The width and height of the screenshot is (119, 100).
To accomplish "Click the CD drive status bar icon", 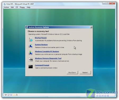I will click(8, 95).
